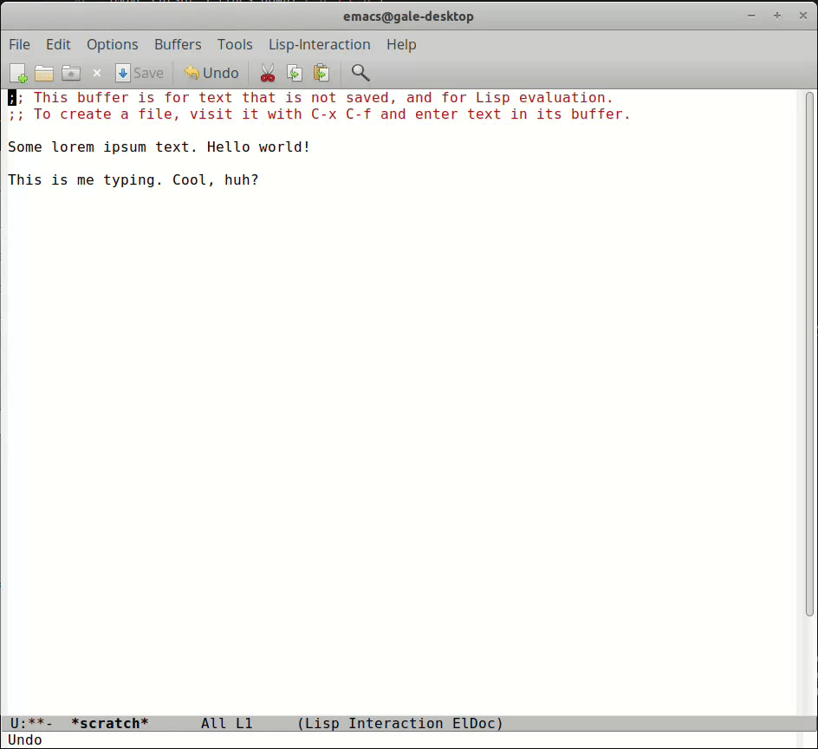Undo the last edit via toolbar icon
Viewport: 818px width, 749px height.
pyautogui.click(x=211, y=73)
